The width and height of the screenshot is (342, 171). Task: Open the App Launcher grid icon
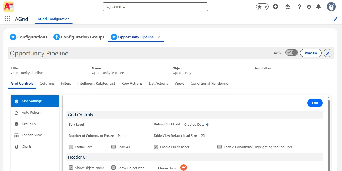pyautogui.click(x=7, y=19)
